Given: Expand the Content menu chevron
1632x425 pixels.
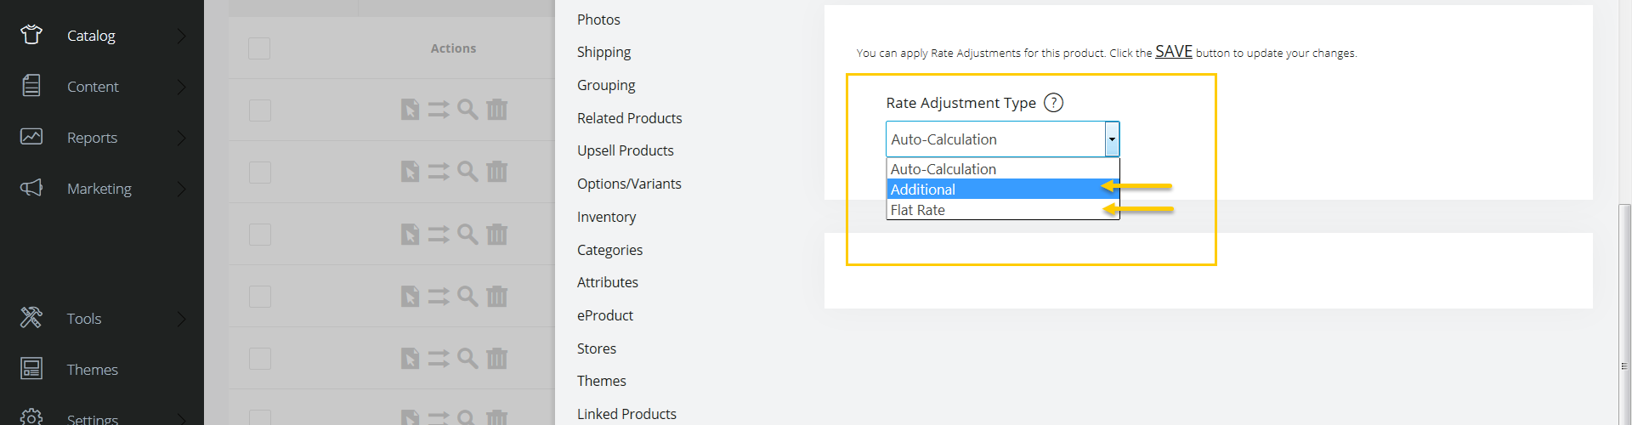Looking at the screenshot, I should pyautogui.click(x=181, y=87).
